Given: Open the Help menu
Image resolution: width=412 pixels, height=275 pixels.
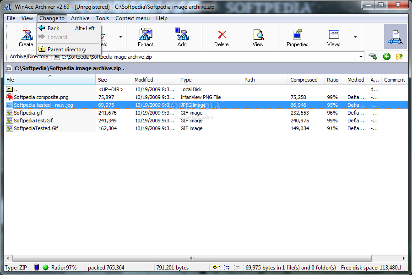Looking at the screenshot, I should pyautogui.click(x=162, y=18).
